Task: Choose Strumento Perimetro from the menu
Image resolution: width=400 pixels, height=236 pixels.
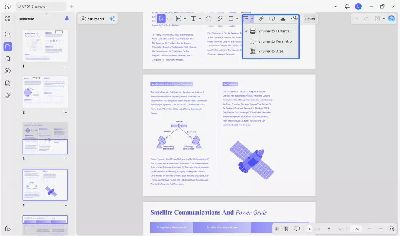Action: pyautogui.click(x=271, y=41)
